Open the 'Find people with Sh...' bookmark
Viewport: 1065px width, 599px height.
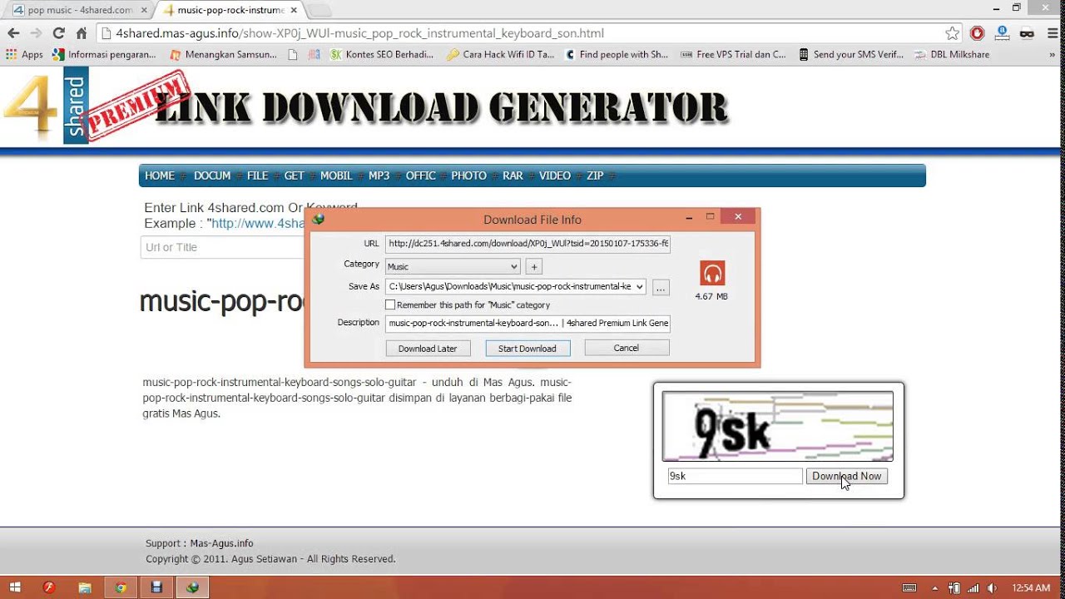[617, 55]
